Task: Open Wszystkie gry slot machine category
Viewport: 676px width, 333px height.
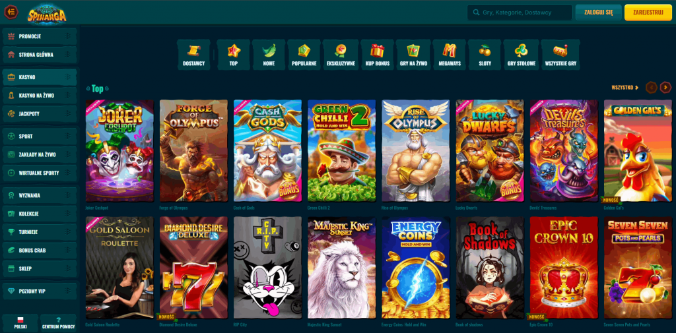Action: [560, 55]
